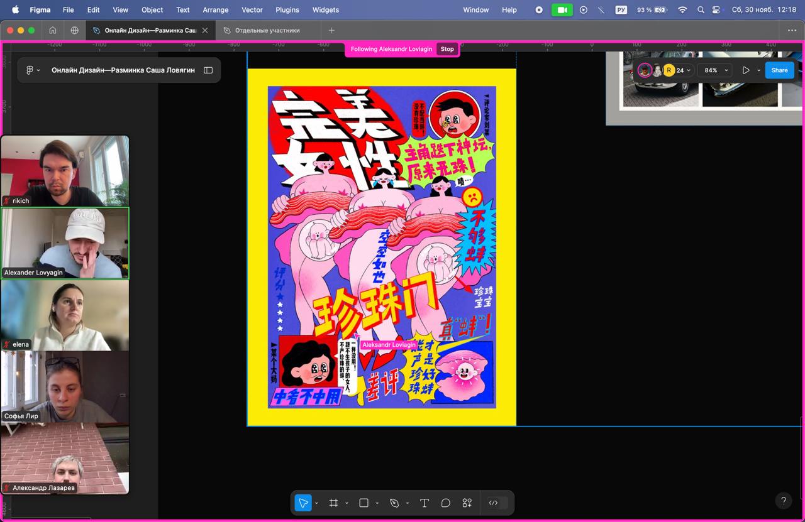Select the Move tool in bottom toolbar
The image size is (805, 522).
tap(303, 503)
